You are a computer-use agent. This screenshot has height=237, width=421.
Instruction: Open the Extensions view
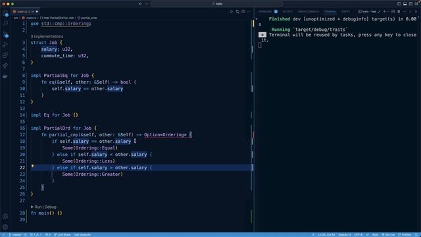5,55
